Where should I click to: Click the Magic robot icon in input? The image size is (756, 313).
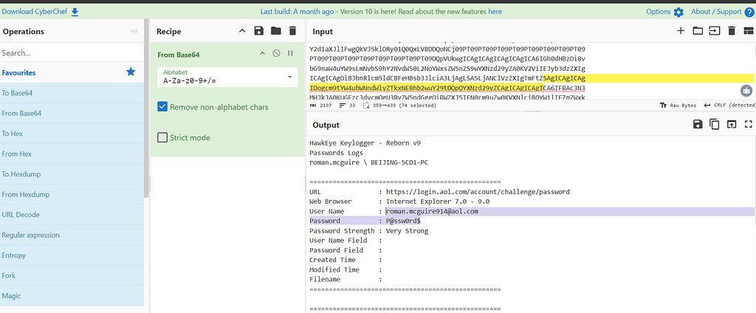(x=746, y=90)
